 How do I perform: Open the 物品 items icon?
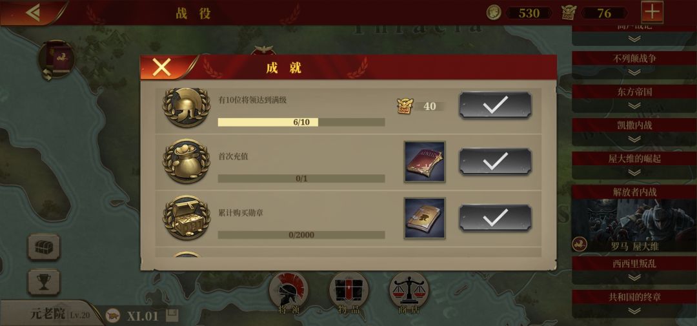[x=348, y=294]
